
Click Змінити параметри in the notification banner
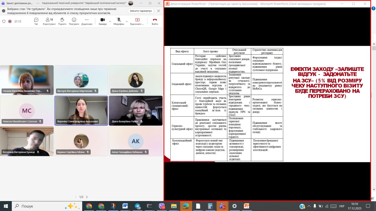pyautogui.click(x=141, y=11)
